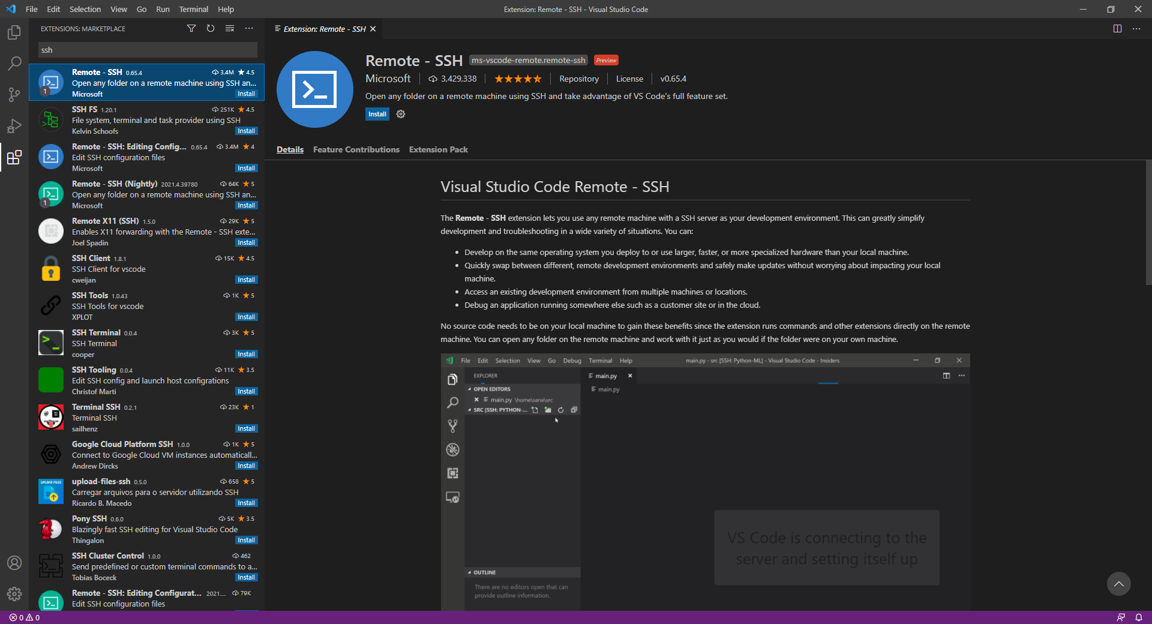Open the File menu

(32, 9)
